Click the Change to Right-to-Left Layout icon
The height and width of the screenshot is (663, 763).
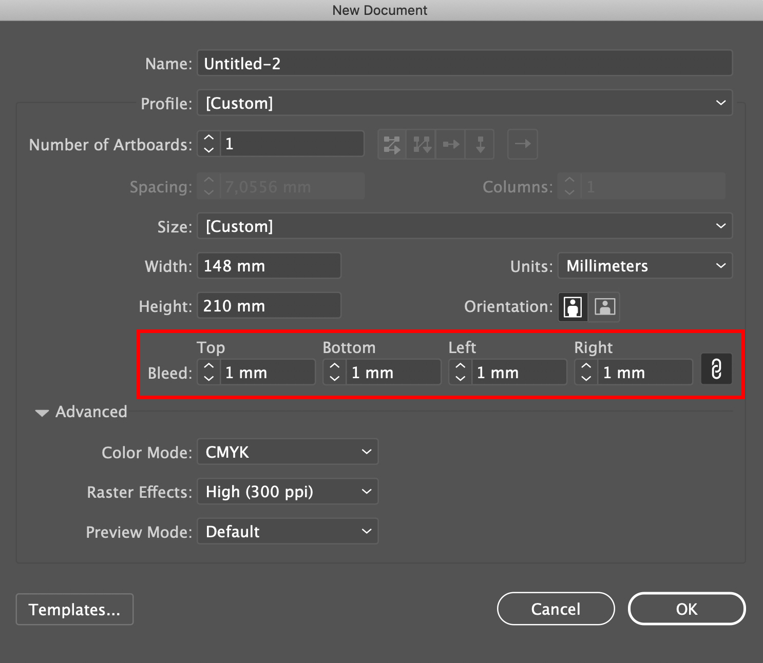[x=522, y=144]
